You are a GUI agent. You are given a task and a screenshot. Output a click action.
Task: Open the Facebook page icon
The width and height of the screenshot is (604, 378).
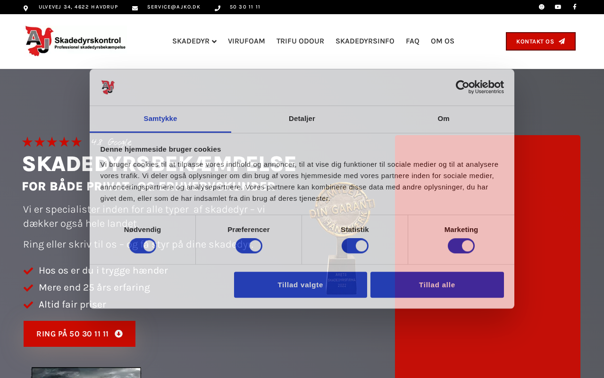[x=574, y=7]
